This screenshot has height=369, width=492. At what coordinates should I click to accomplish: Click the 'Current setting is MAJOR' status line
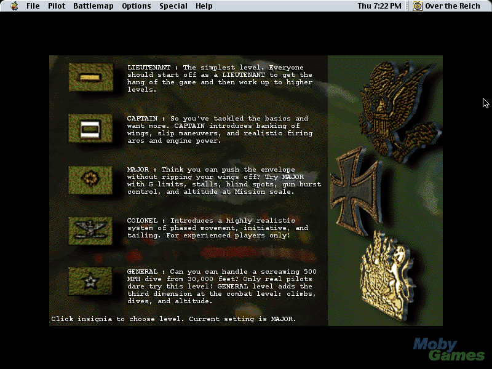click(242, 319)
